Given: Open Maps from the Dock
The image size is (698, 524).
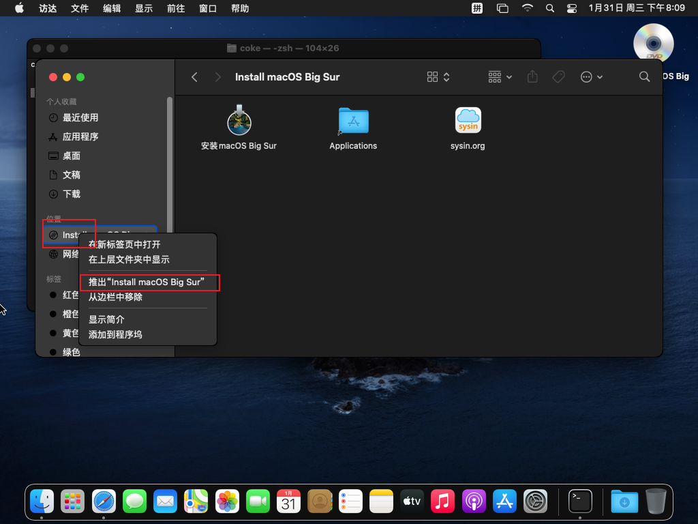Looking at the screenshot, I should [x=196, y=501].
